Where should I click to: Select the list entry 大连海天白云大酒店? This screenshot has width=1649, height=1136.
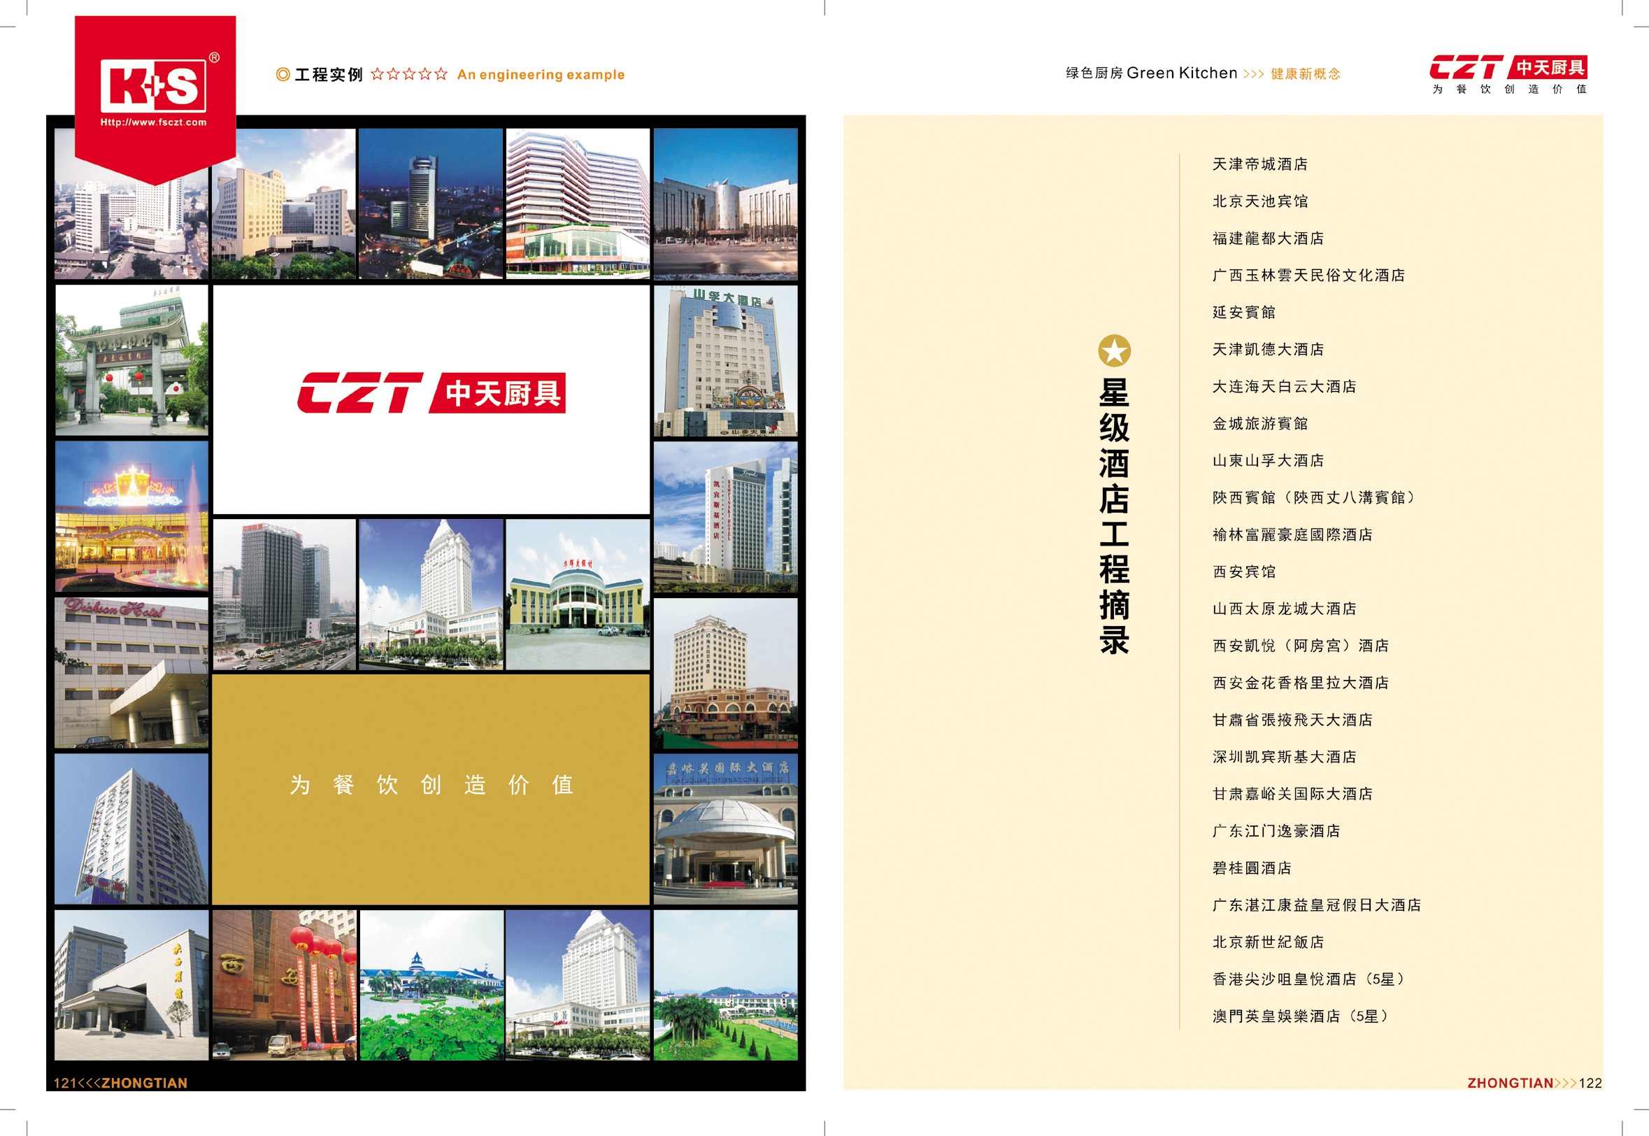pyautogui.click(x=1285, y=387)
